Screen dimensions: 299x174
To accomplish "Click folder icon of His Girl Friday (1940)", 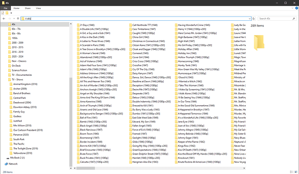I will [x=176, y=45].
